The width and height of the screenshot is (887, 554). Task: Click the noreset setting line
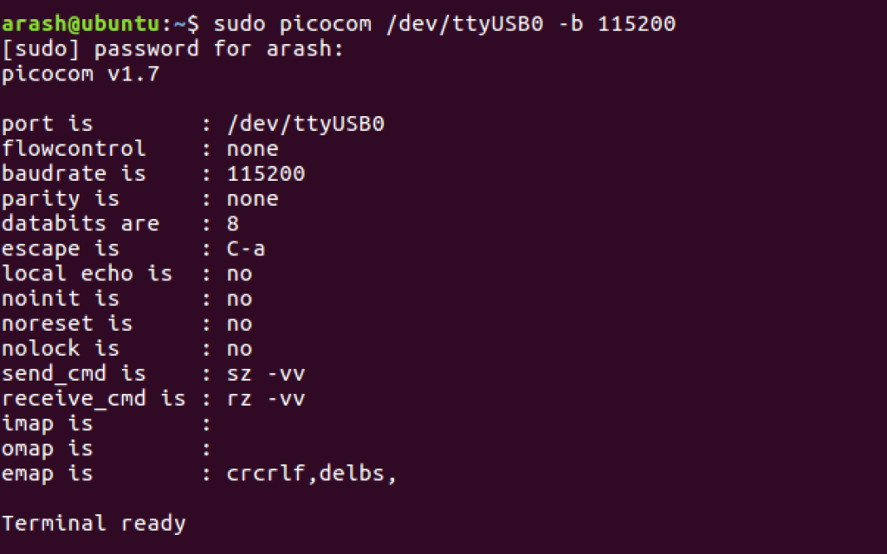tap(126, 324)
